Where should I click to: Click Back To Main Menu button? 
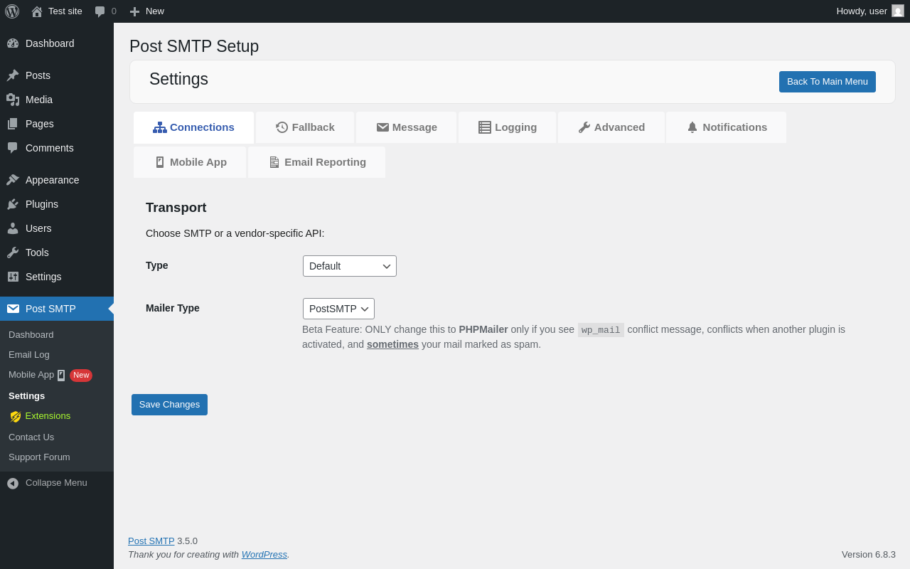(827, 82)
